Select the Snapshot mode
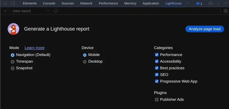 [12, 68]
